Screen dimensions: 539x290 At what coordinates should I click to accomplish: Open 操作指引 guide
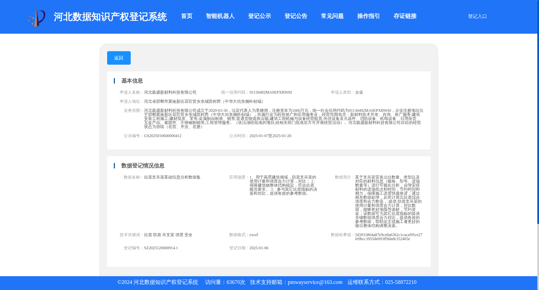[369, 16]
